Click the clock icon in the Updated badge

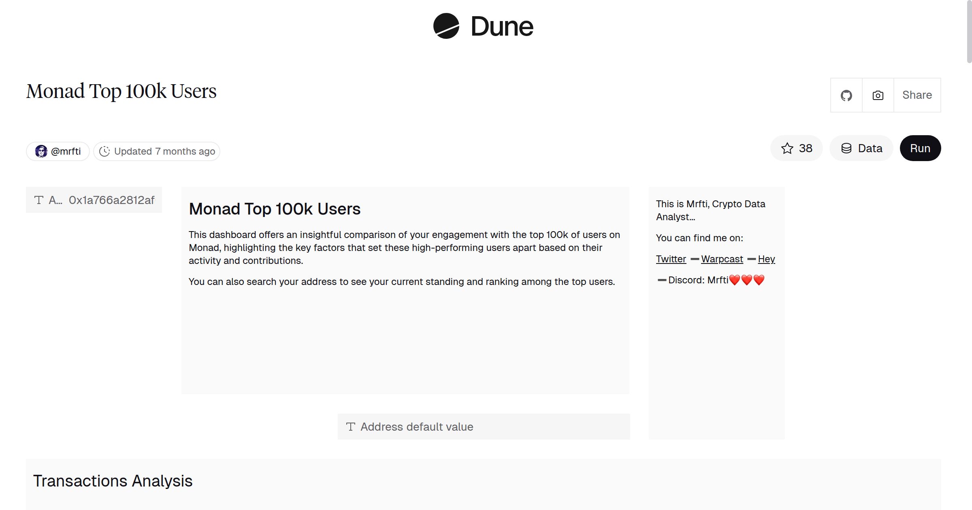[104, 151]
